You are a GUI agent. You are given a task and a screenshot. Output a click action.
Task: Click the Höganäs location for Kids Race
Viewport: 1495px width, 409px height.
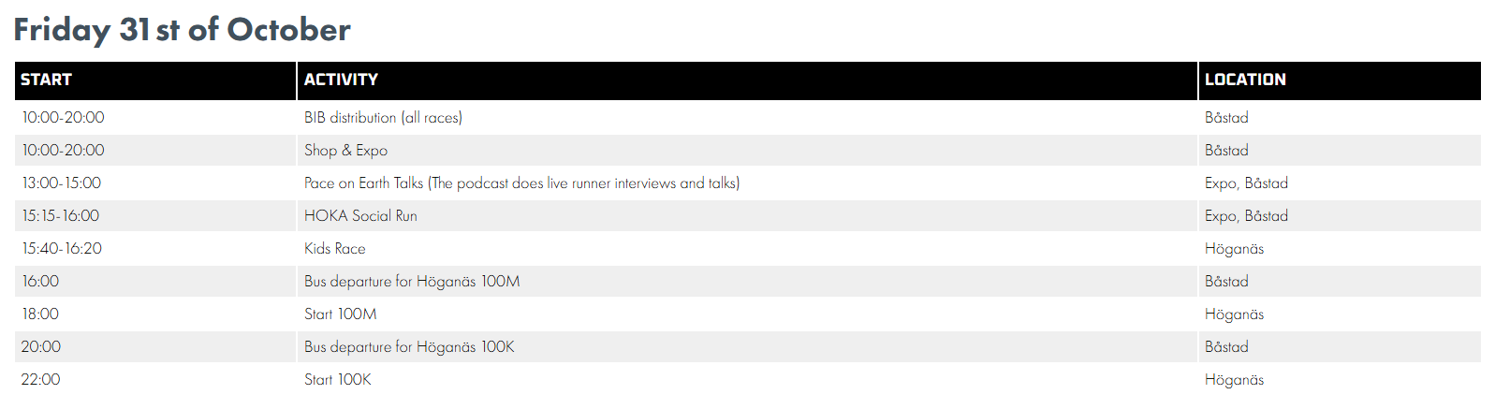click(1234, 249)
